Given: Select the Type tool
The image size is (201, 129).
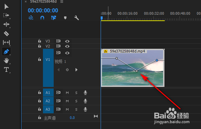Looking at the screenshot, I should (6, 70).
